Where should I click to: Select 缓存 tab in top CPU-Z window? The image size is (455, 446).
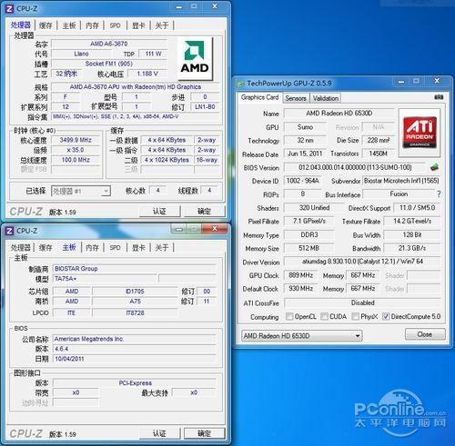[45, 25]
